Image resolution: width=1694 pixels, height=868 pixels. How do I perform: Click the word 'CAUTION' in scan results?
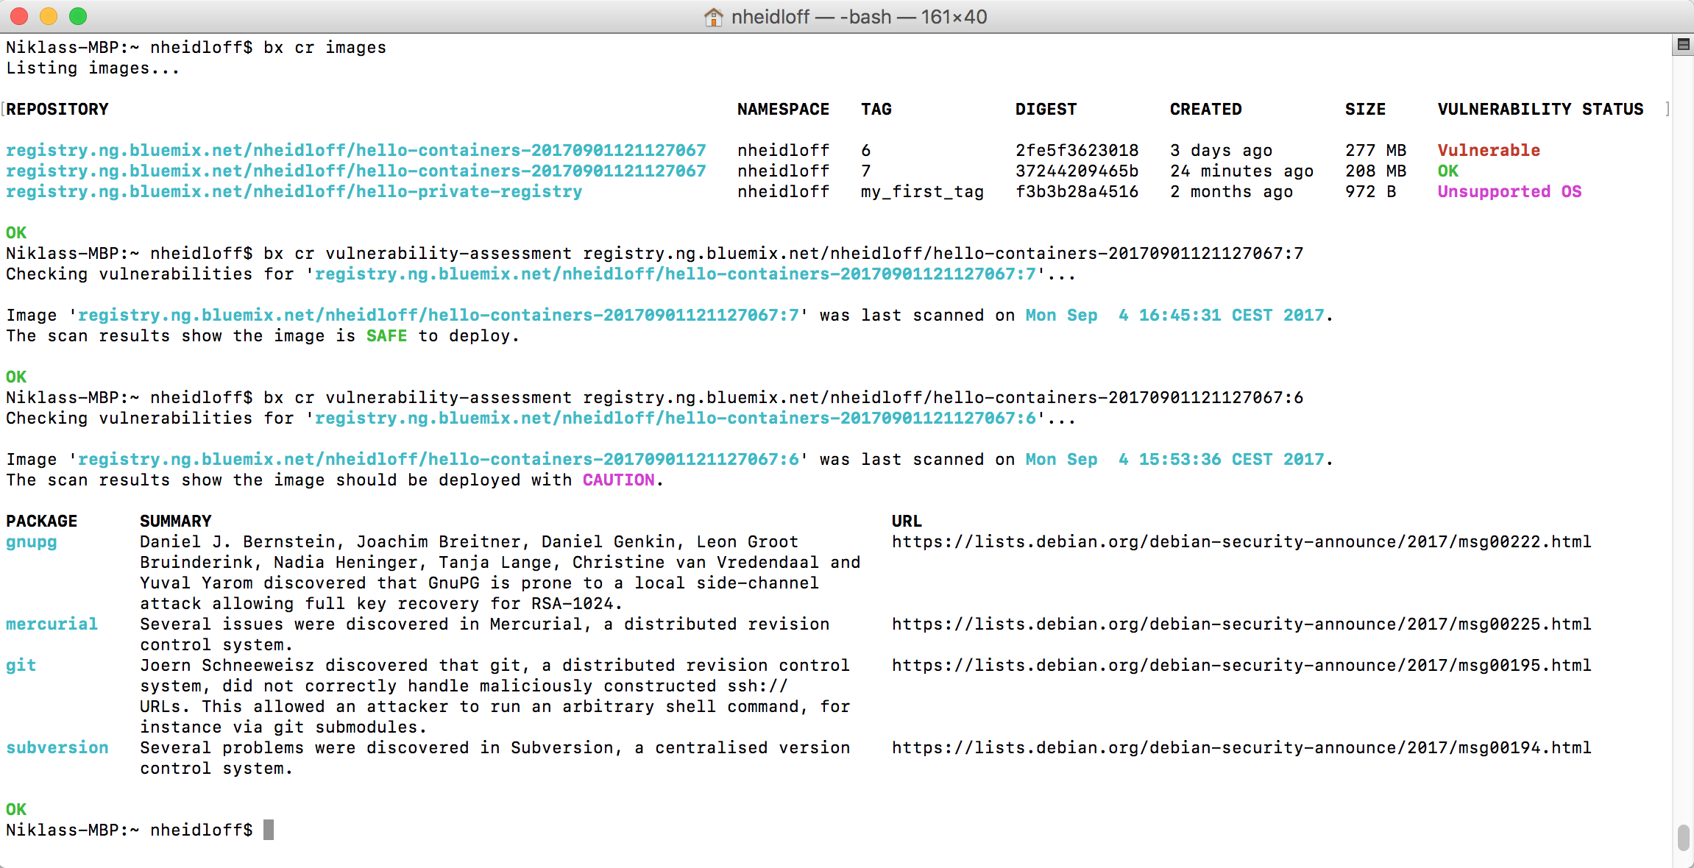point(619,480)
